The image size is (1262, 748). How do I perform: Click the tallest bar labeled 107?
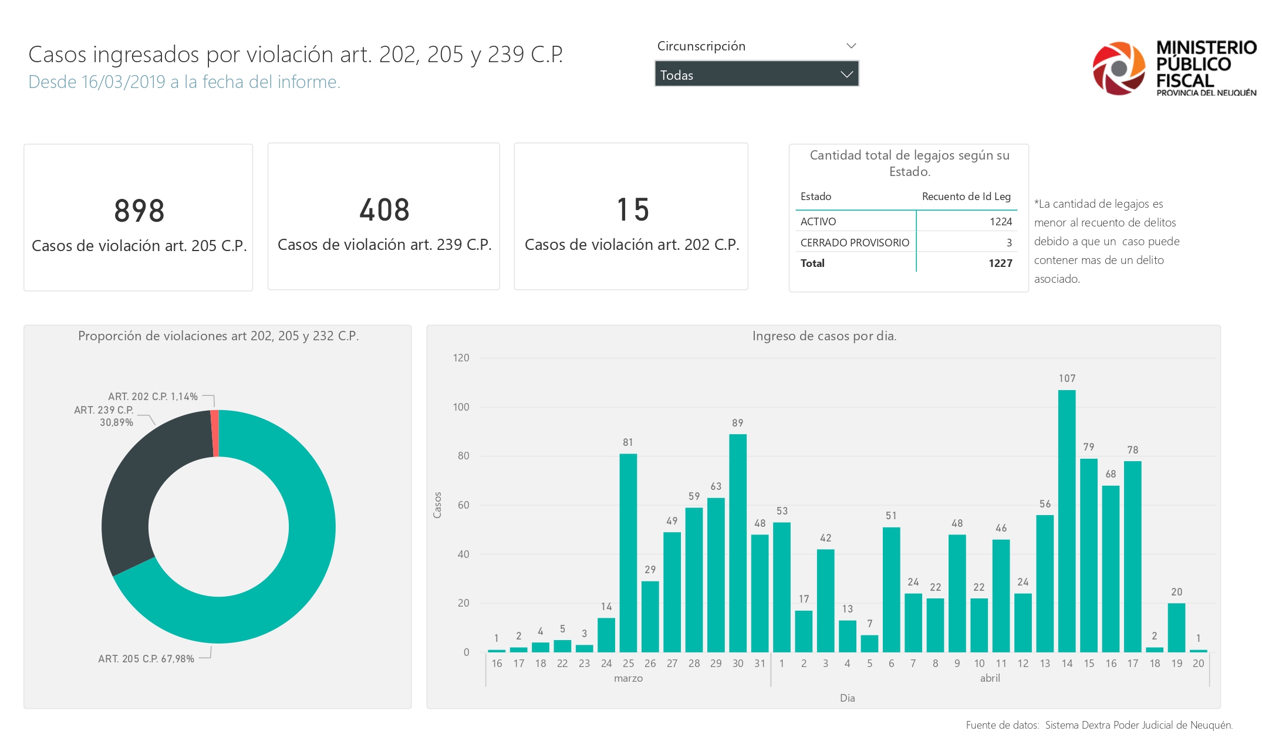pos(1067,521)
